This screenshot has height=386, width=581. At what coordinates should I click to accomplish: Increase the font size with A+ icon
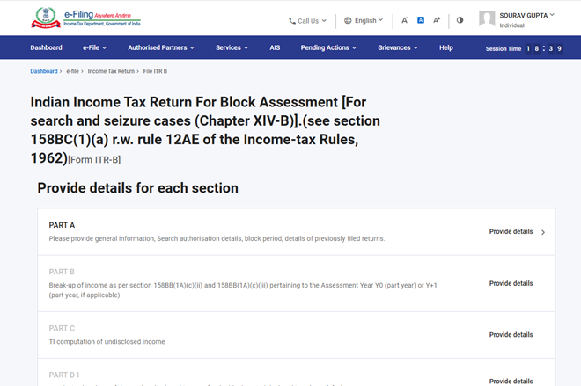coord(437,20)
